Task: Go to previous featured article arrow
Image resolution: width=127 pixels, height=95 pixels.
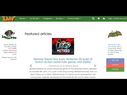Action: 31,66
